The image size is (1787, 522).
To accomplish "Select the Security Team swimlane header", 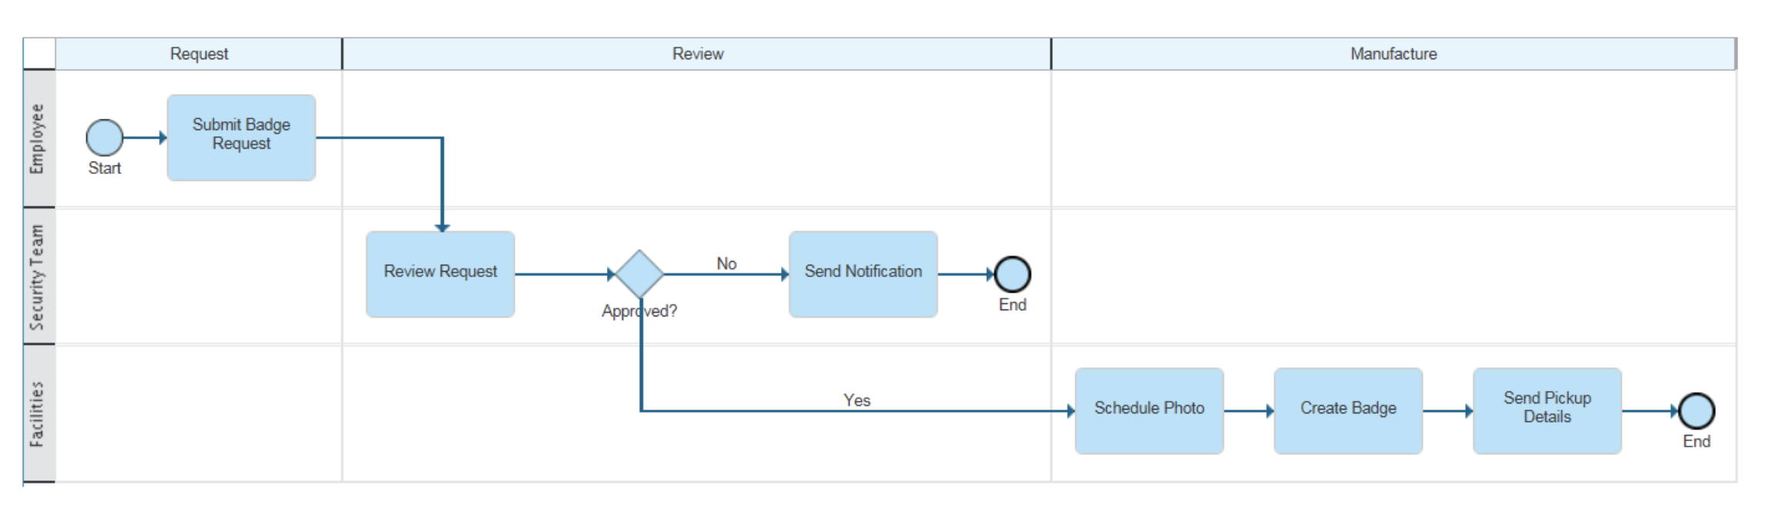I will pos(38,276).
